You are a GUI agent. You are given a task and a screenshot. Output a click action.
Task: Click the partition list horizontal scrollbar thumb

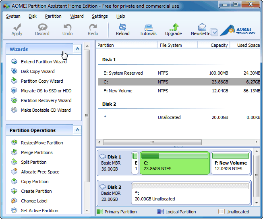[152, 142]
